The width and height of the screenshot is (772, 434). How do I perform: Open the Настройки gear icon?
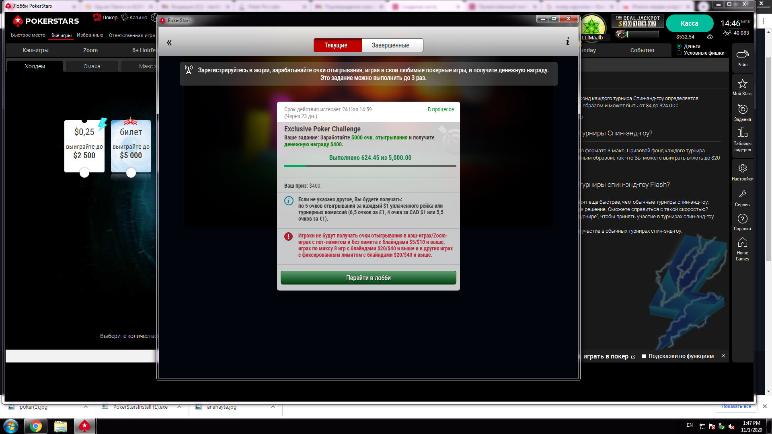[742, 172]
